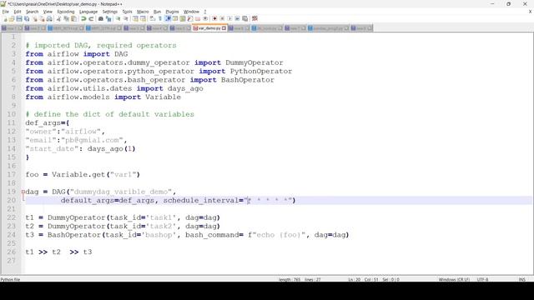Open the user defined language icon
Viewport: 534px width, 300px height.
pyautogui.click(x=175, y=18)
